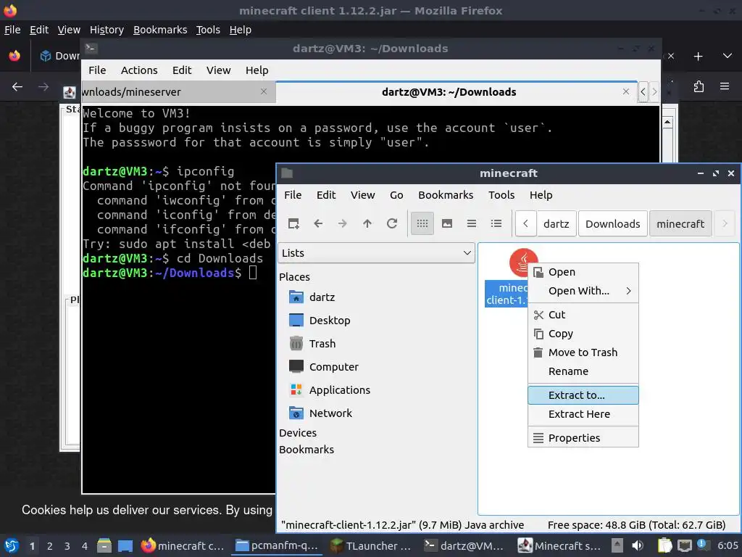Image resolution: width=742 pixels, height=557 pixels.
Task: Open Properties from context menu
Action: tap(583, 438)
